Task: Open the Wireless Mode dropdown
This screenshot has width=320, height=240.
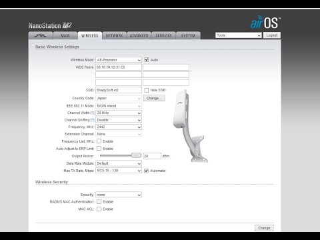Action: coord(119,60)
